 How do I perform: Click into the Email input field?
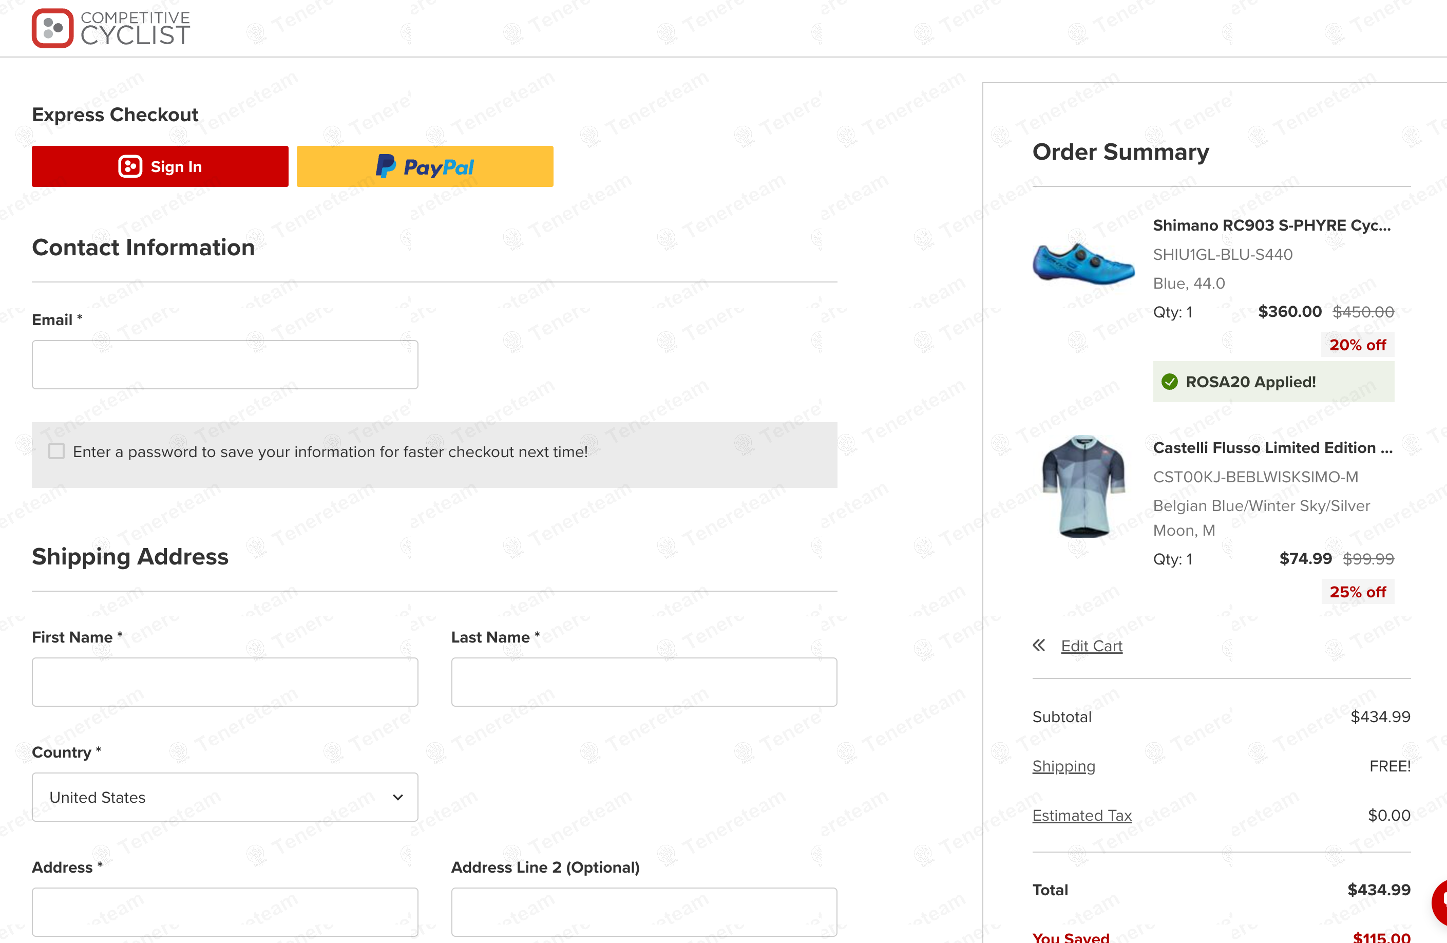point(224,364)
